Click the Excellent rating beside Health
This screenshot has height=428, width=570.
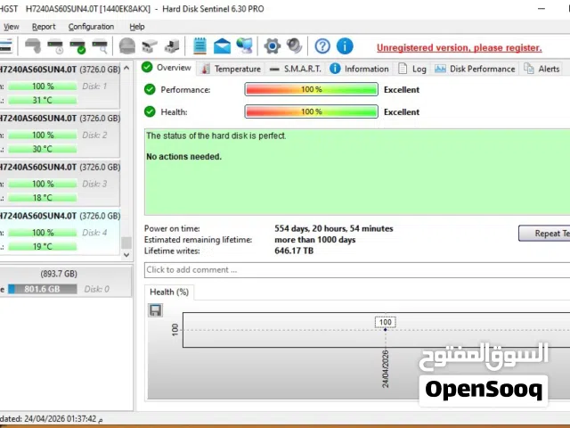pos(402,112)
